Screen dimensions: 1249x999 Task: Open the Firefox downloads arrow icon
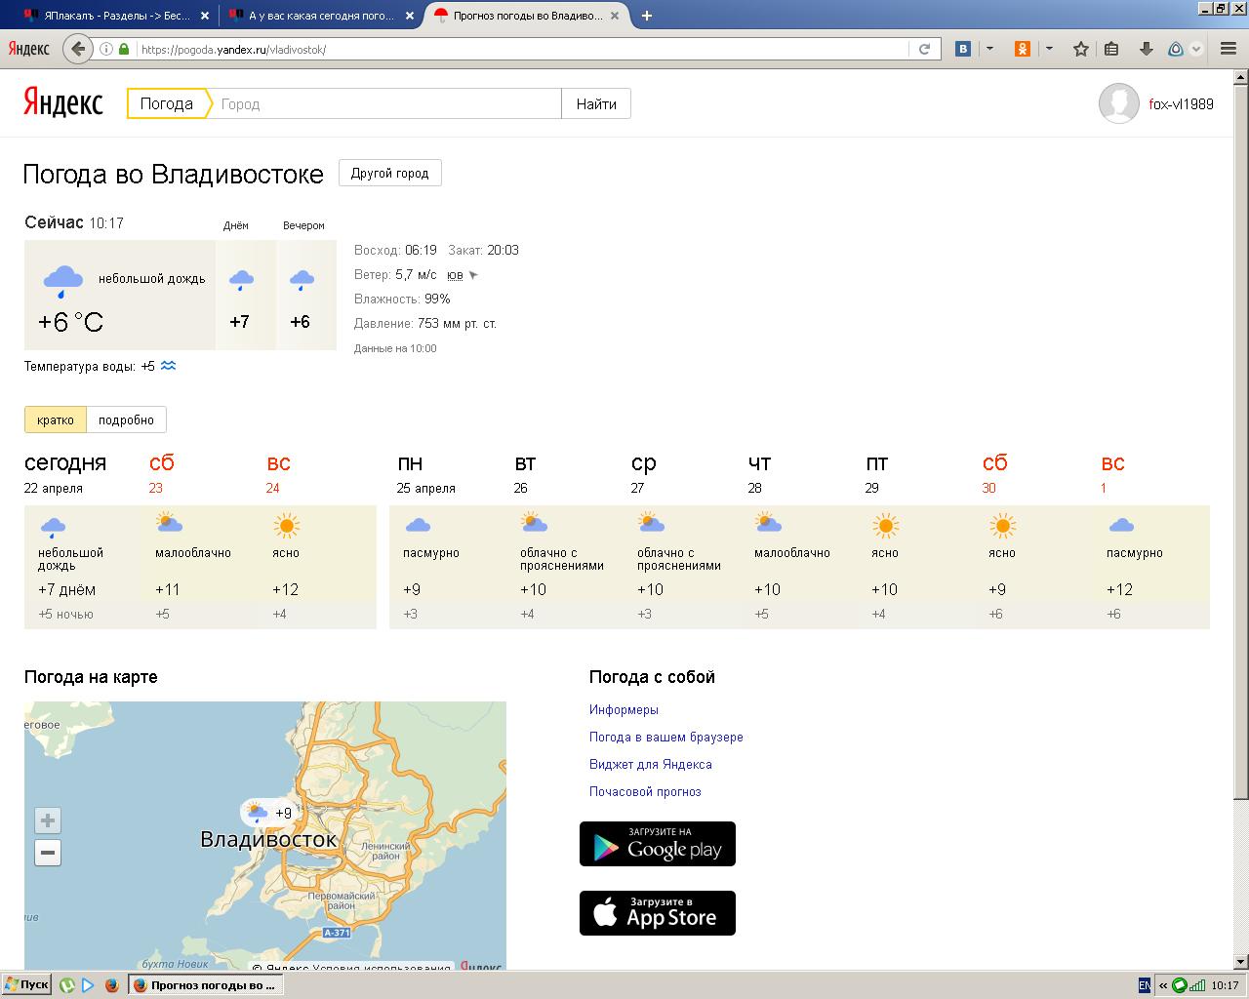pyautogui.click(x=1147, y=49)
